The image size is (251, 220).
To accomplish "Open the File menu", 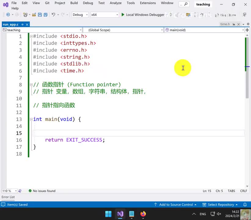I will tap(14, 3).
